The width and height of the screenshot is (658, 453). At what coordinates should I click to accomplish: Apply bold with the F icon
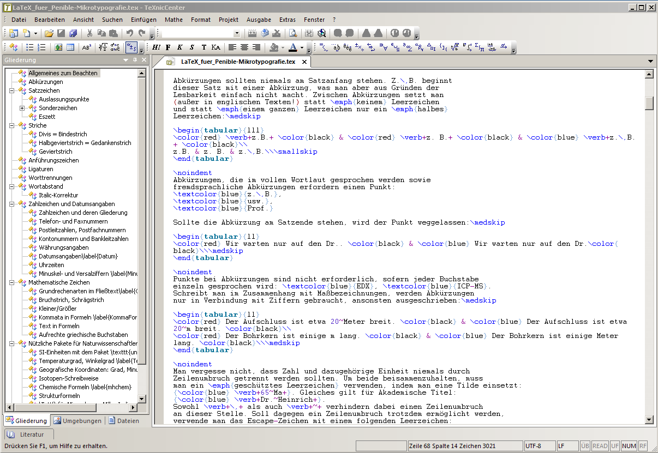click(x=168, y=47)
